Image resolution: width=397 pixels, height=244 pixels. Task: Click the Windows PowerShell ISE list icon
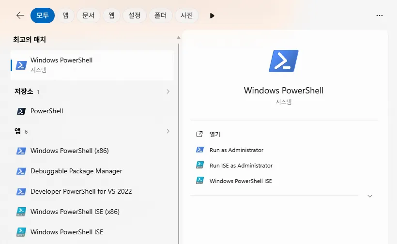pyautogui.click(x=21, y=232)
